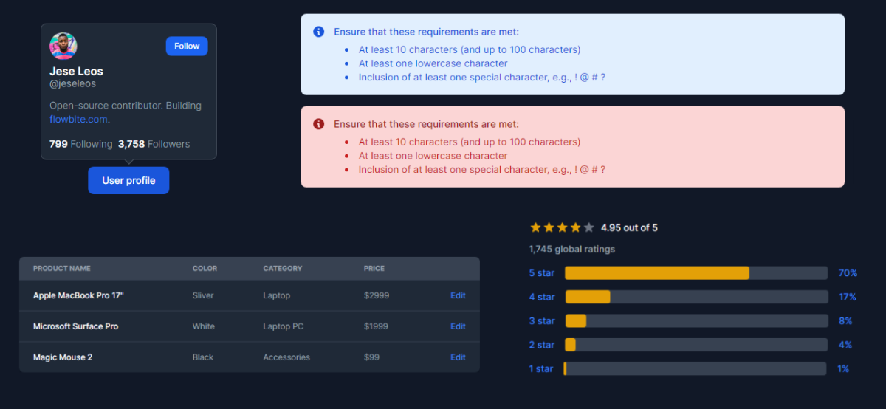886x409 pixels.
Task: Click the User profile button
Action: [128, 181]
